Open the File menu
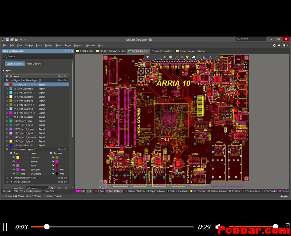This screenshot has width=291, height=236. pyautogui.click(x=5, y=45)
